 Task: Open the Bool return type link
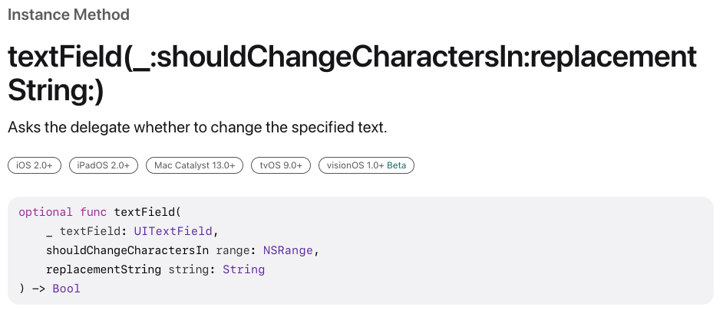pos(67,289)
